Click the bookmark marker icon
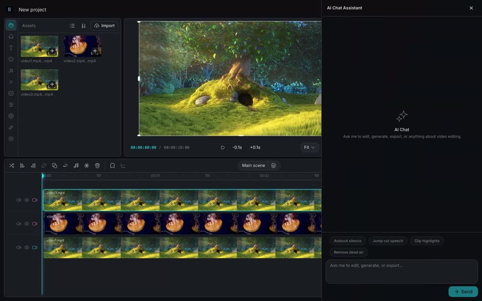Viewport: 482px width, 301px height. (x=112, y=166)
